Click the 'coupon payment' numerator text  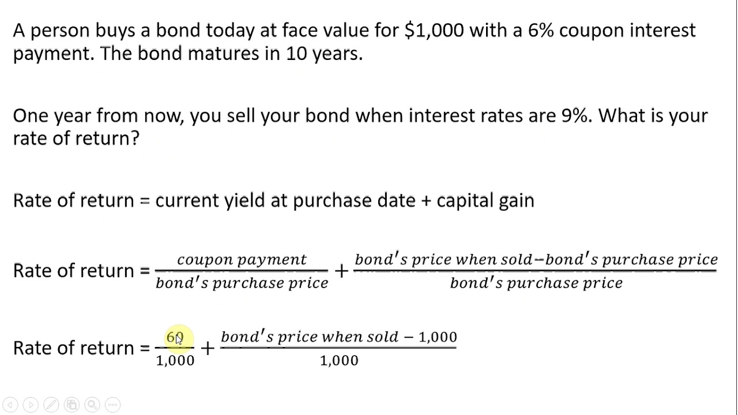pos(242,259)
